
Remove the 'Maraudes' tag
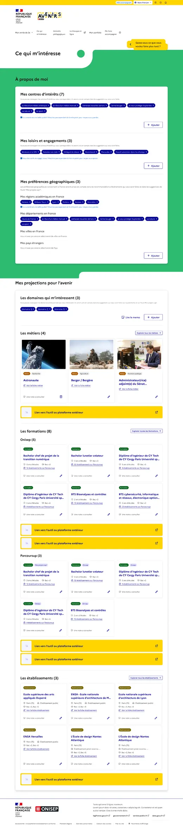pyautogui.click(x=111, y=152)
